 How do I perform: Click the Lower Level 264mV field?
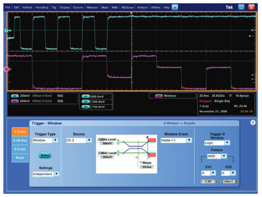107,157
